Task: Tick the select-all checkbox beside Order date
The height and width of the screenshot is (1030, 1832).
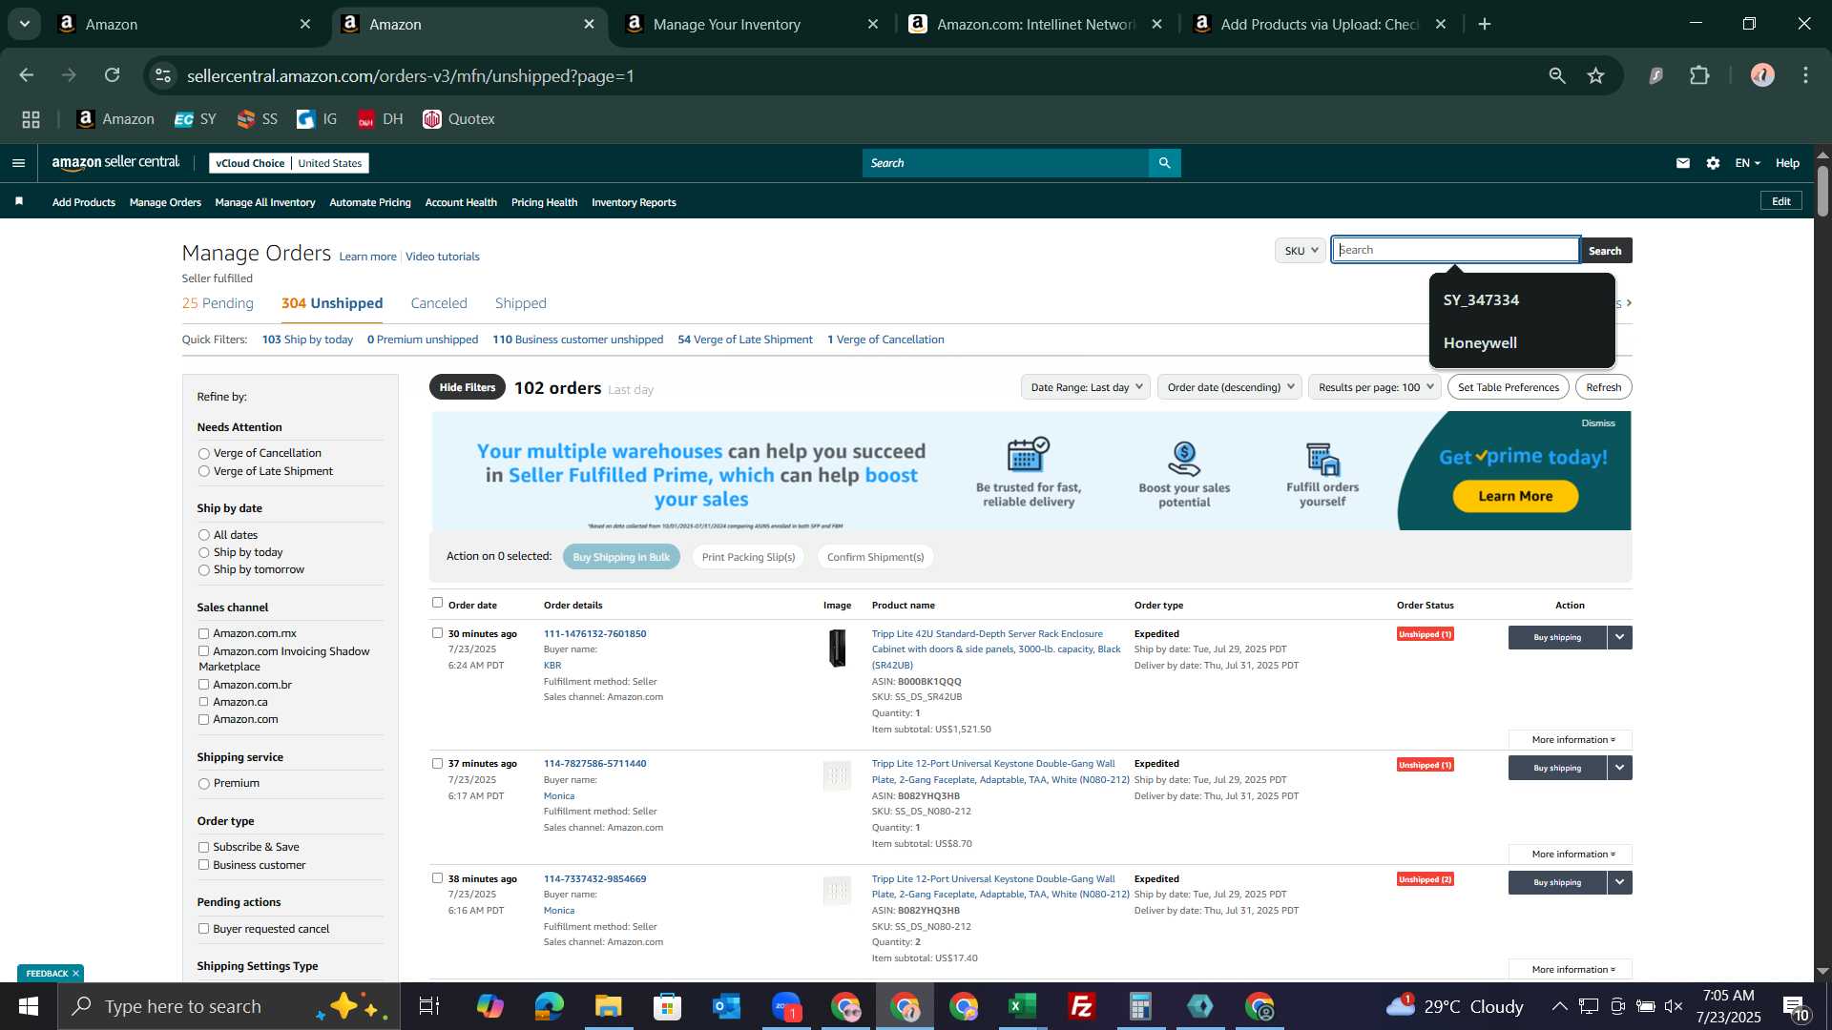Action: pos(437,603)
